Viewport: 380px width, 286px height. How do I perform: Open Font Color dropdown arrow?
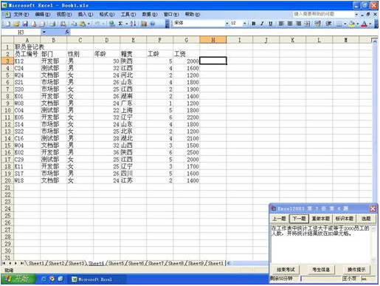[370, 24]
